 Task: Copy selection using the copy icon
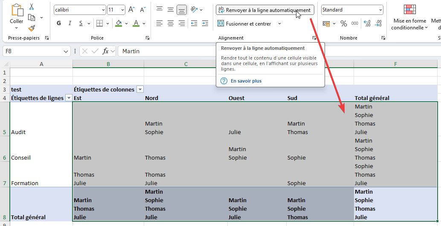(x=32, y=18)
